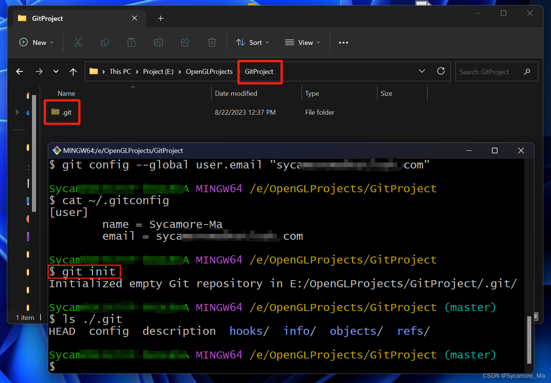This screenshot has height=383, width=551.
Task: Refresh the GitProject folder view
Action: (x=441, y=71)
